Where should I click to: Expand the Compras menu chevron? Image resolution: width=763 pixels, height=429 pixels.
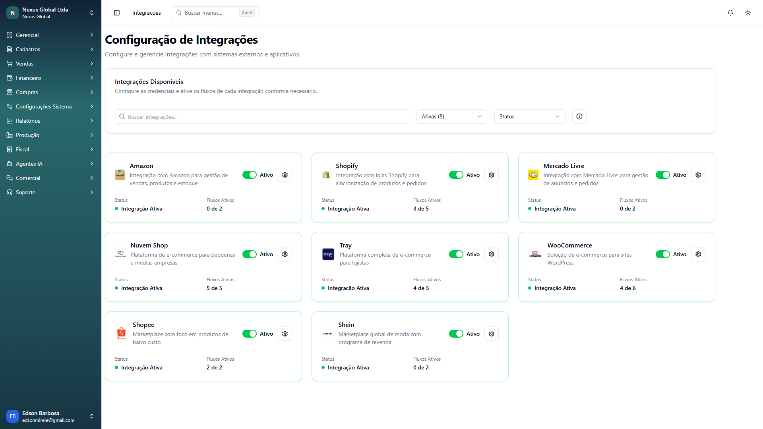tap(92, 92)
